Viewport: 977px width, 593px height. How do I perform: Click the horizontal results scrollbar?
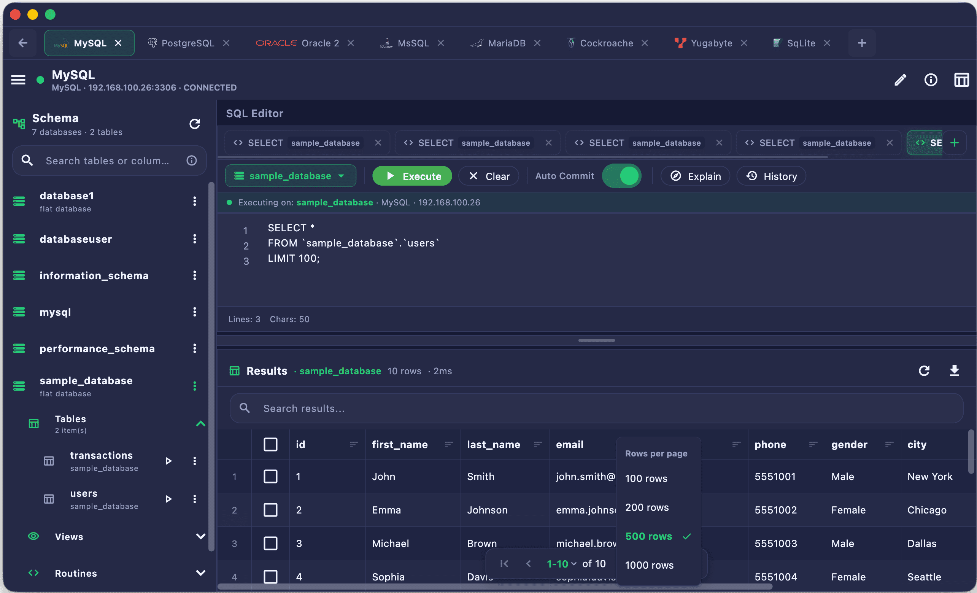pos(495,587)
